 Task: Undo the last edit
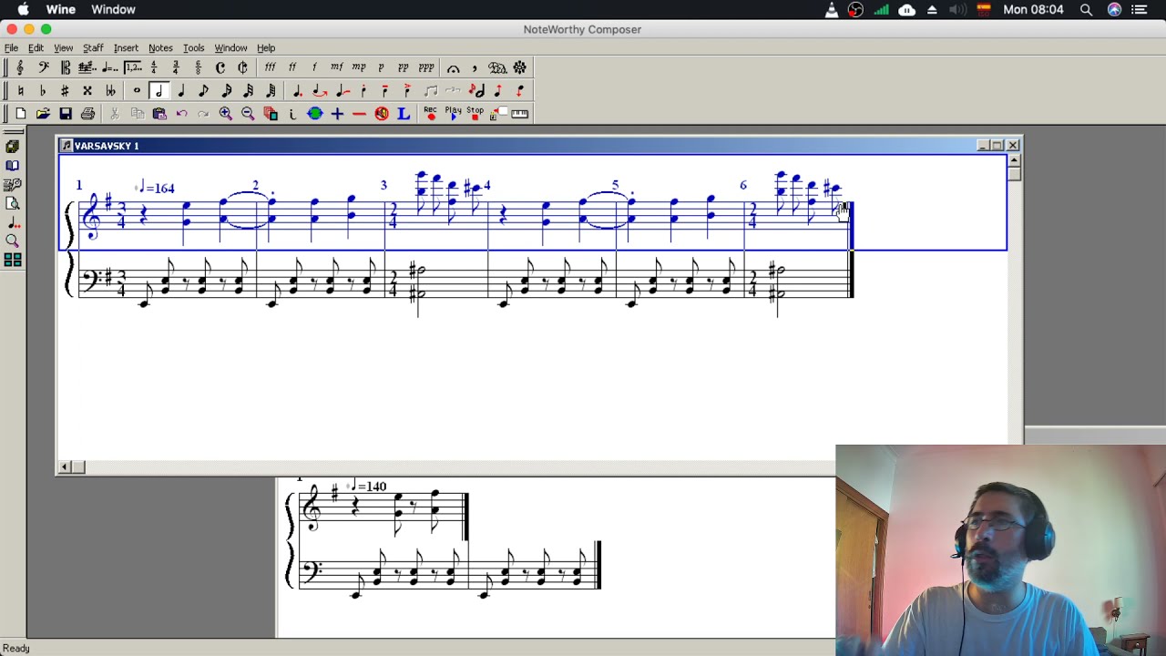pyautogui.click(x=181, y=113)
